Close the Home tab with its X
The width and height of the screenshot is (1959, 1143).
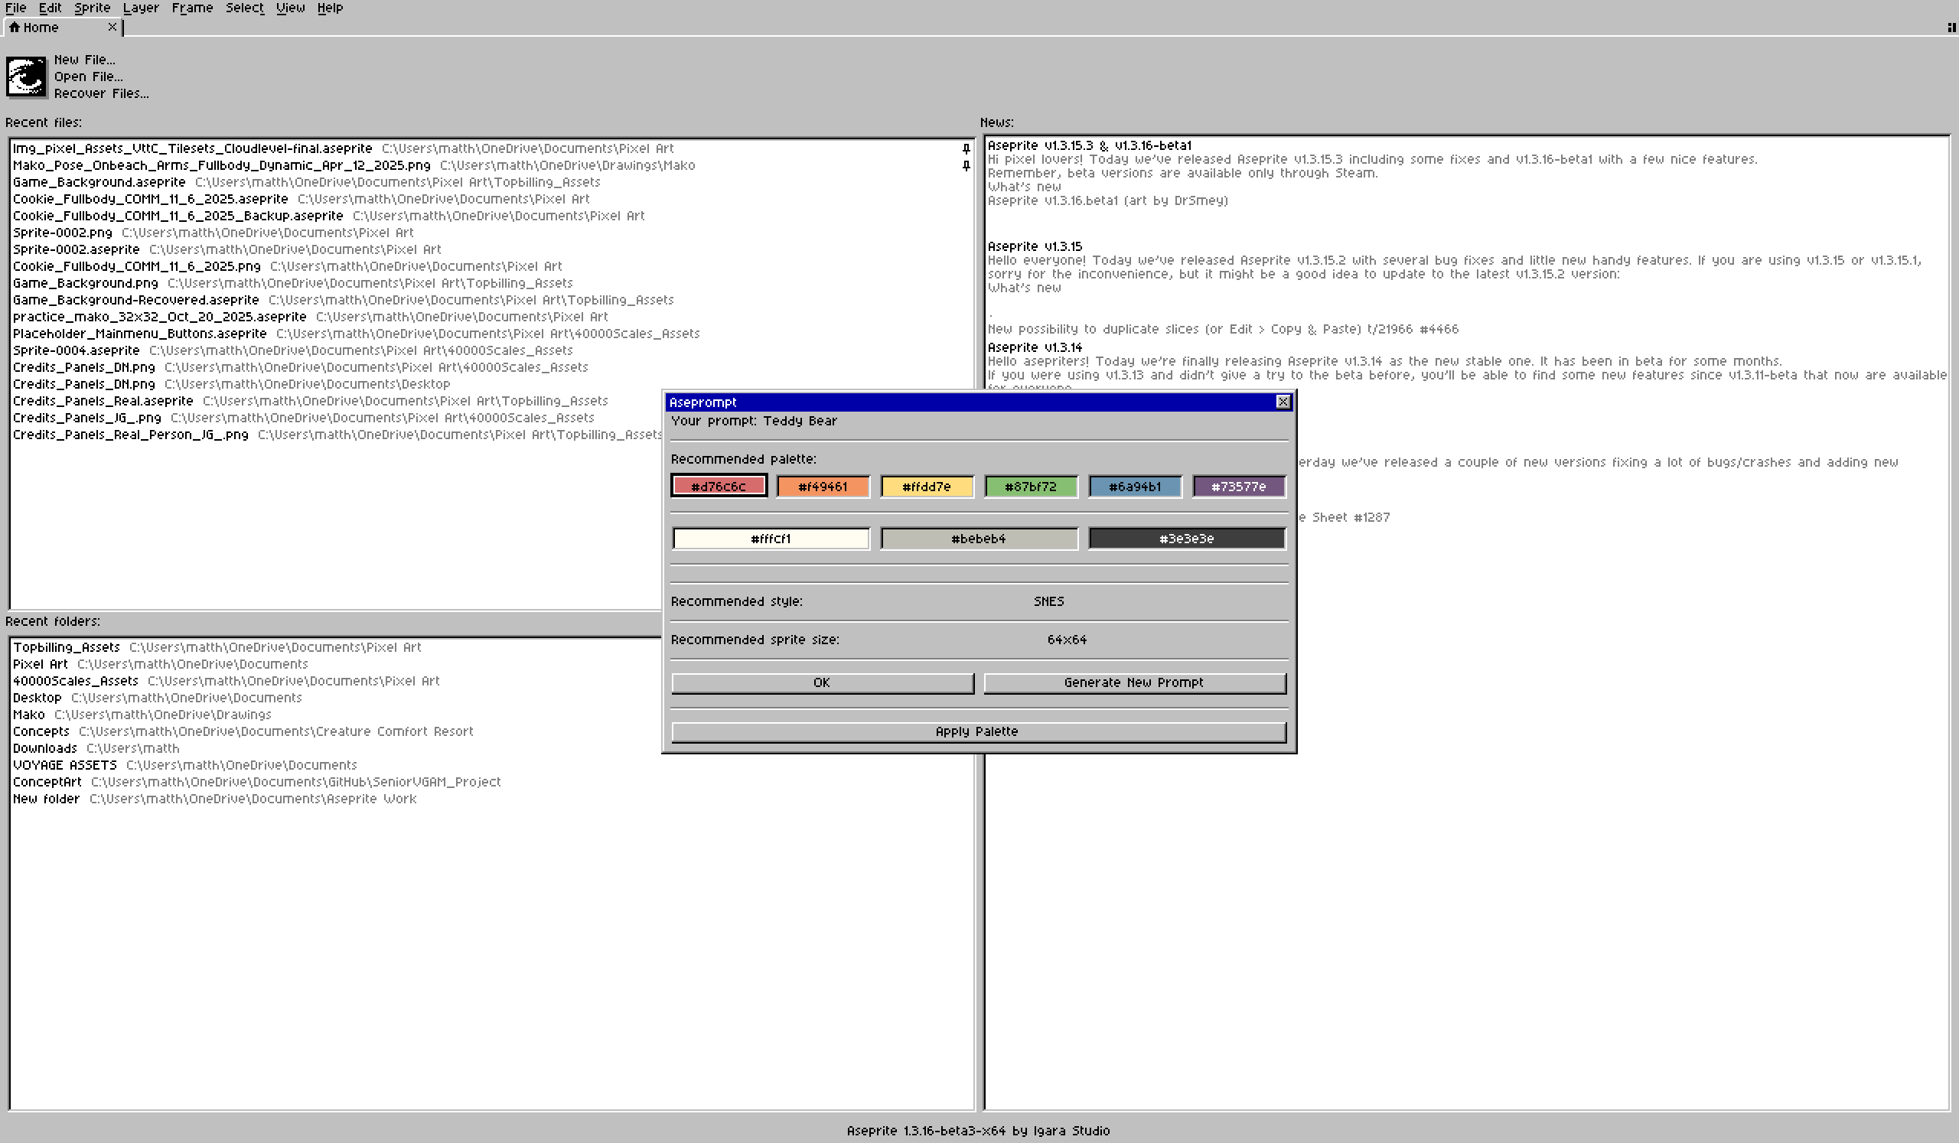(112, 28)
